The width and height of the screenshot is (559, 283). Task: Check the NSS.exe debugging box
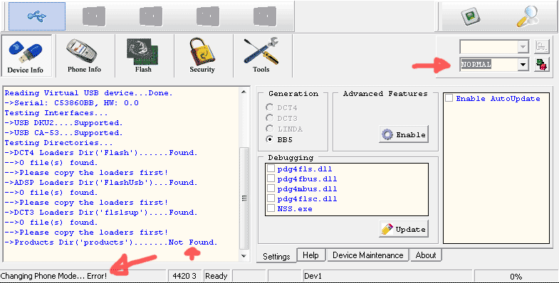[x=271, y=208]
